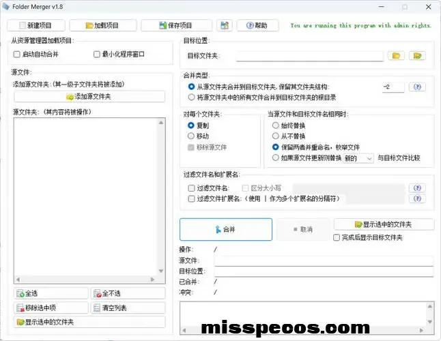The width and height of the screenshot is (441, 341).
Task: Toggle 区分大小写 checkbox
Action: point(245,188)
